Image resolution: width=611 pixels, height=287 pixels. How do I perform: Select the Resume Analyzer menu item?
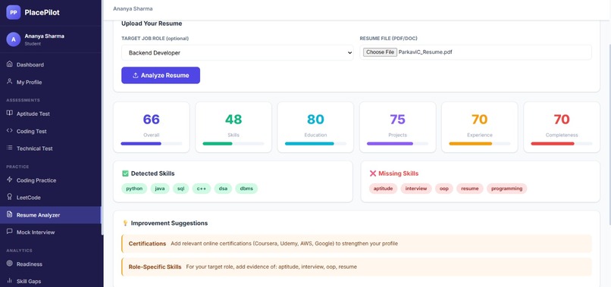51,215
